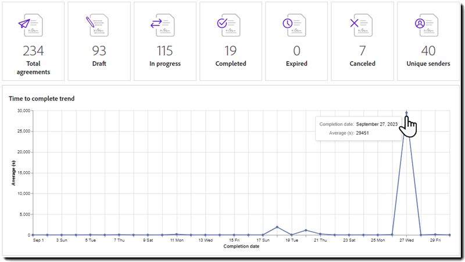
Task: Select the 40 unique senders count
Action: point(428,51)
